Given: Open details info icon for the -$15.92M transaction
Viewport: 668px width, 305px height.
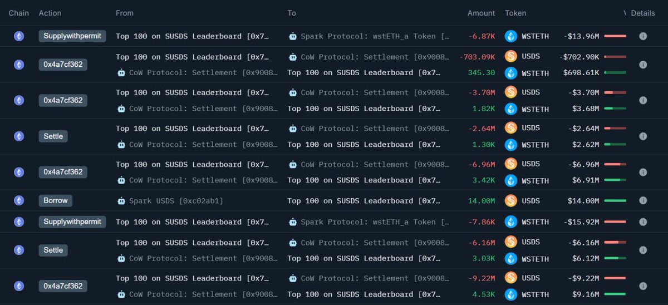Looking at the screenshot, I should pyautogui.click(x=643, y=222).
